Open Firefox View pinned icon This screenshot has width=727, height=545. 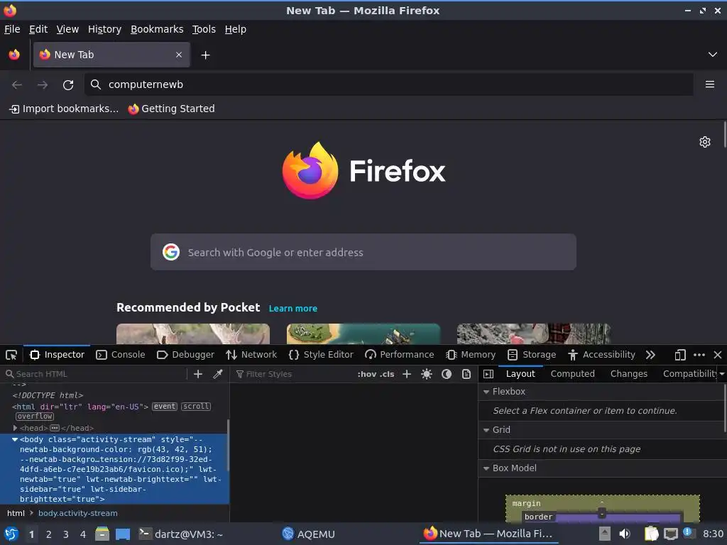pyautogui.click(x=14, y=55)
